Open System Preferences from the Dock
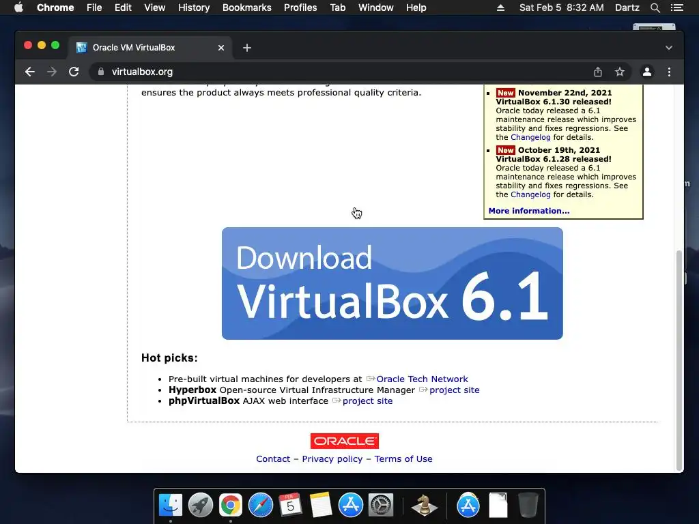 (x=380, y=505)
